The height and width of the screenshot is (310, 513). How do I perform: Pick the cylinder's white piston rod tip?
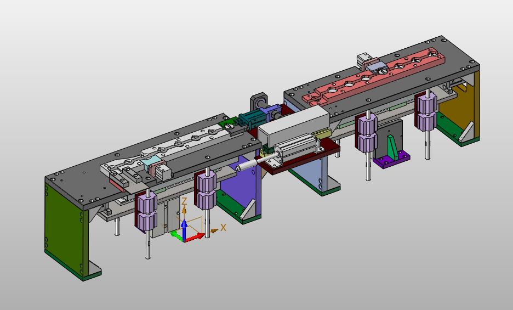(246, 166)
